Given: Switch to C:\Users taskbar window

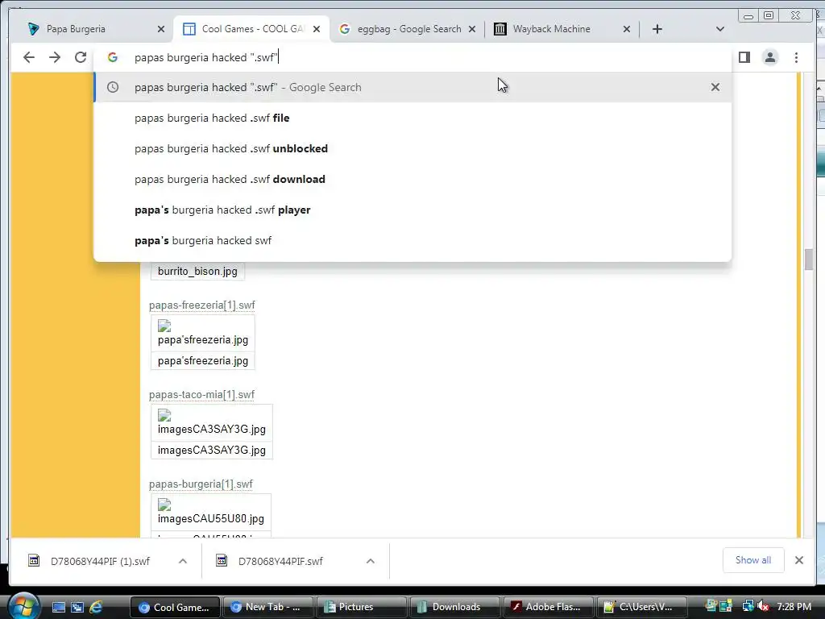Looking at the screenshot, I should [x=641, y=607].
